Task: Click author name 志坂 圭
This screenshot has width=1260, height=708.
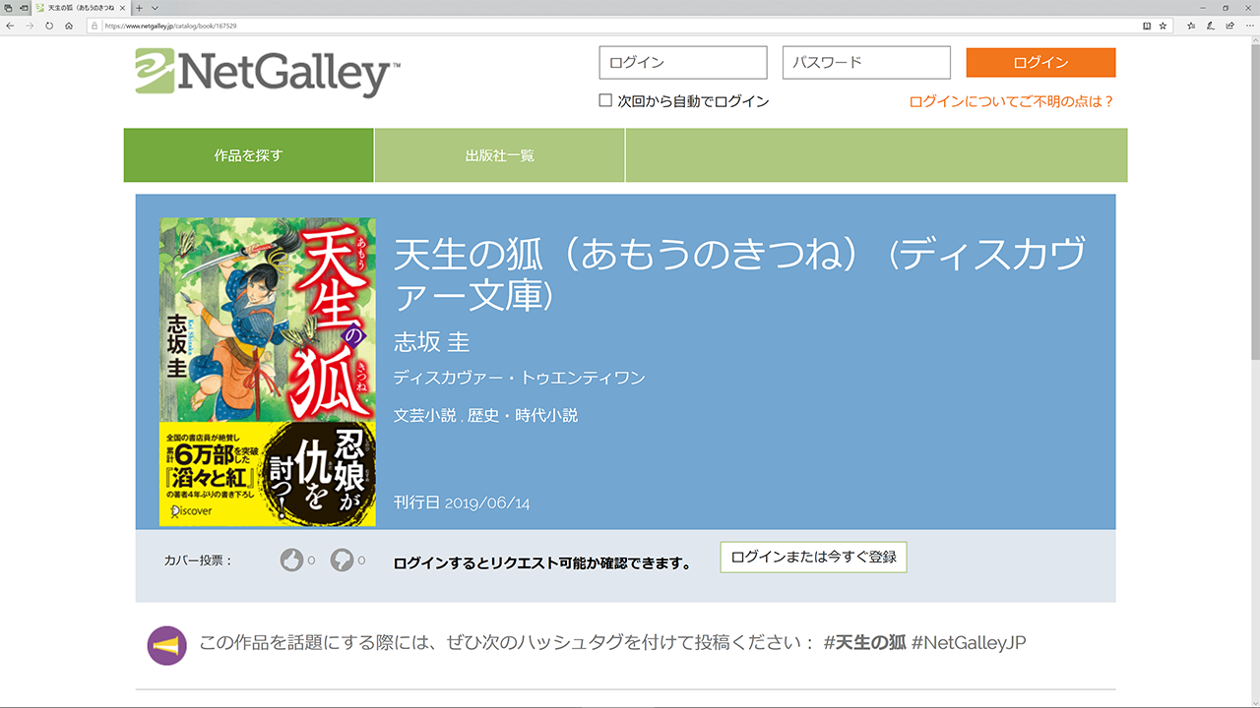Action: (x=432, y=341)
